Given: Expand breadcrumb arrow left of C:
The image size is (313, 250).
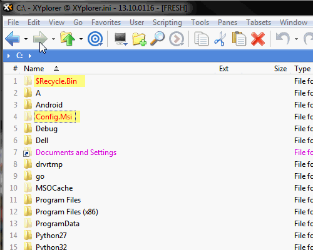Looking at the screenshot, I should (x=9, y=56).
